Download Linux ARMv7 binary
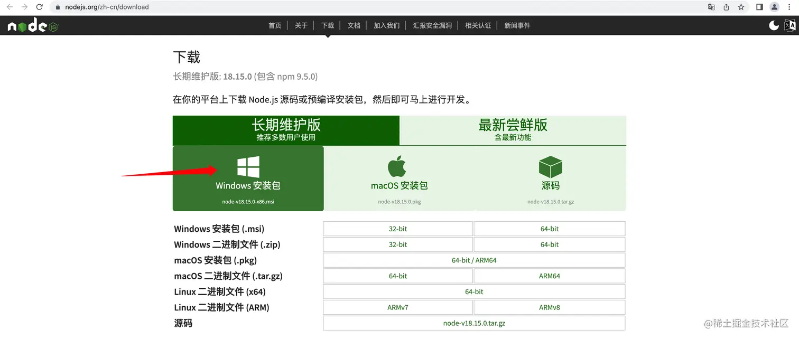799x339 pixels. click(x=398, y=307)
